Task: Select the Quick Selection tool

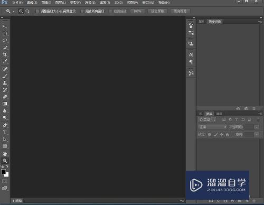Action: click(5, 48)
